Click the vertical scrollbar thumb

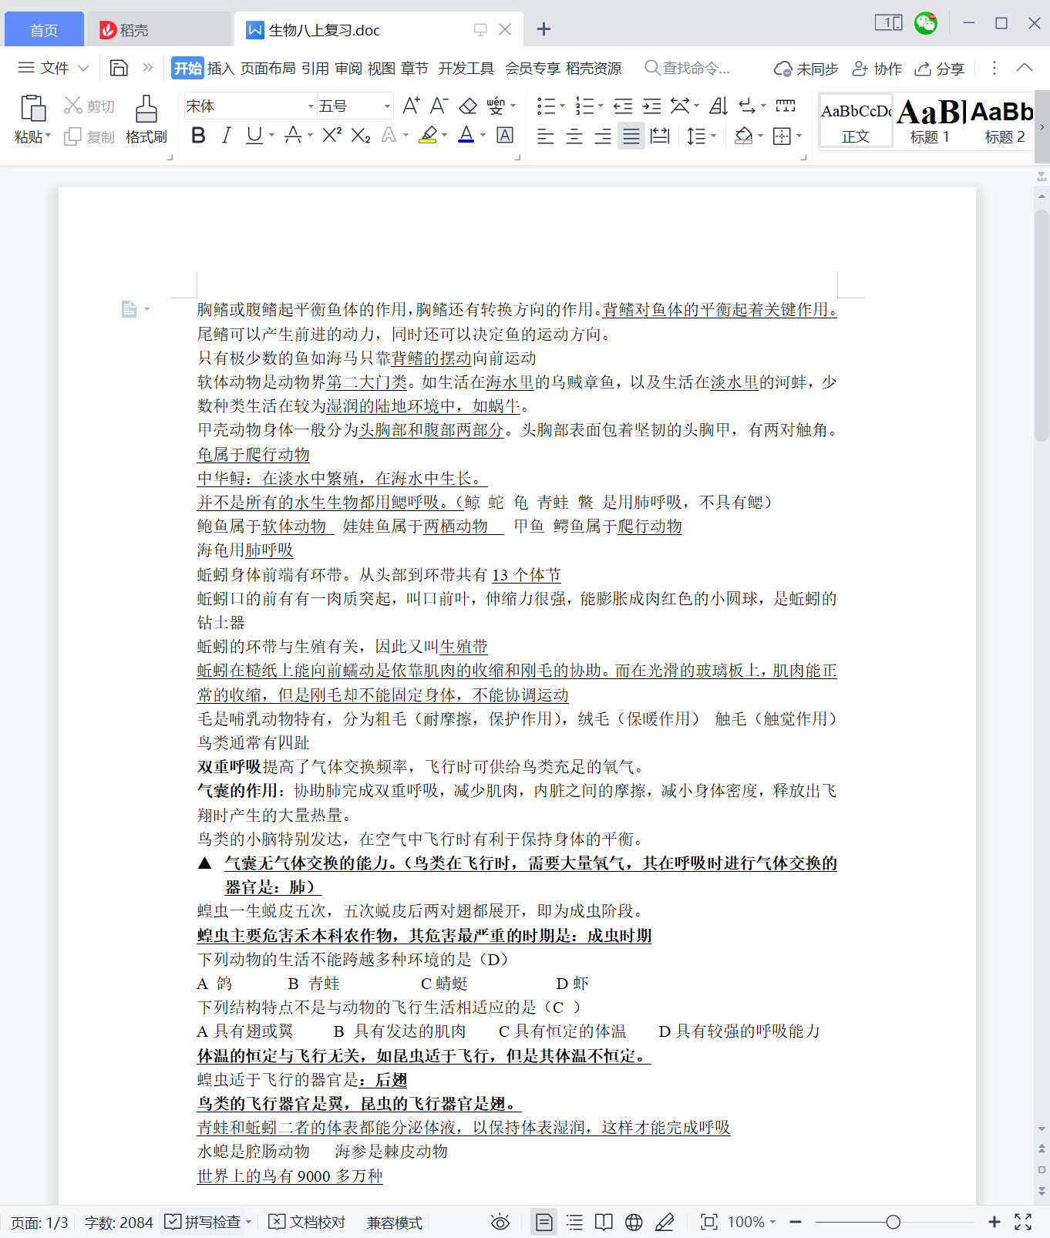click(x=1042, y=324)
